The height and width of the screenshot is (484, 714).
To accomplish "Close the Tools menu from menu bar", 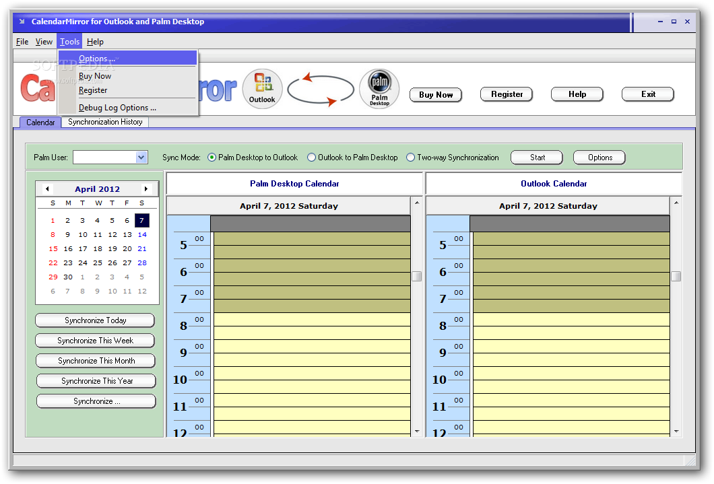I will (x=69, y=42).
